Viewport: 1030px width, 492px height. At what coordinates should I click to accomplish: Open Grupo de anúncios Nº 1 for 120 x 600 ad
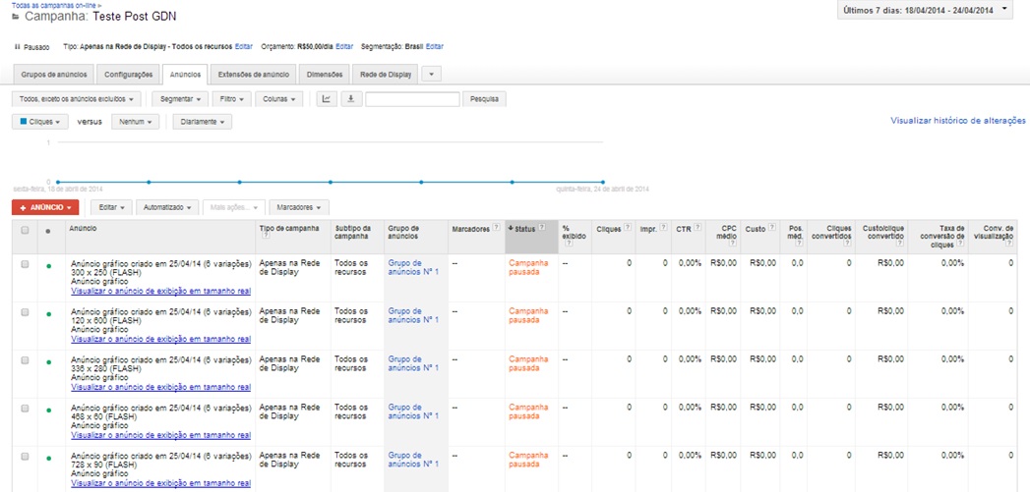(413, 315)
